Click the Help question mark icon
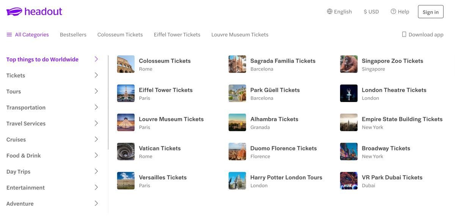This screenshot has height=216, width=455. click(393, 11)
